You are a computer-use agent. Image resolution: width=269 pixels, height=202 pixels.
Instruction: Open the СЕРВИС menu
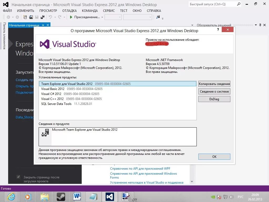coord(109,11)
